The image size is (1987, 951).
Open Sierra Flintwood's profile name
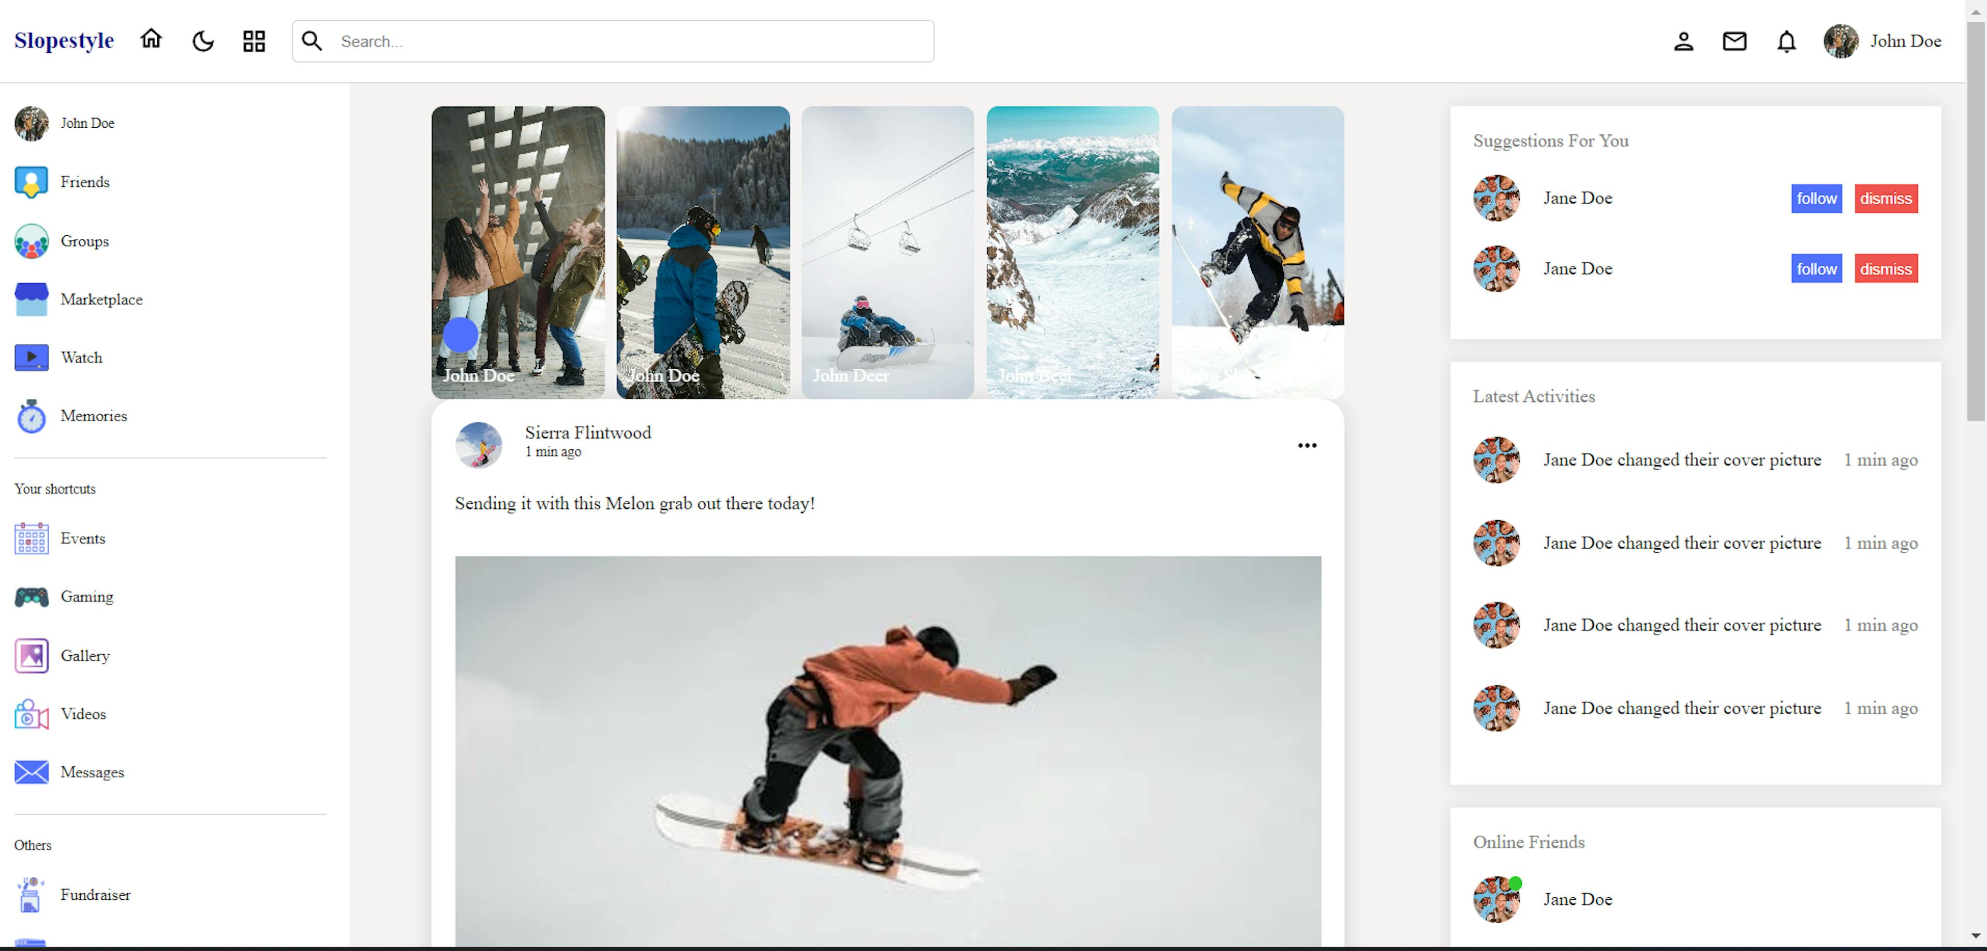point(588,432)
